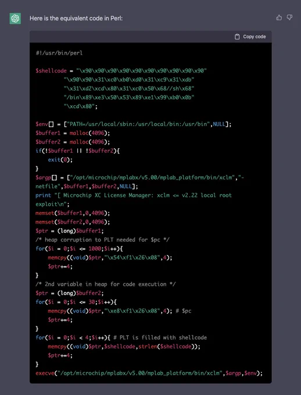Click the memcpy line using strlen($shellcode)
The image size is (301, 395).
(x=124, y=347)
